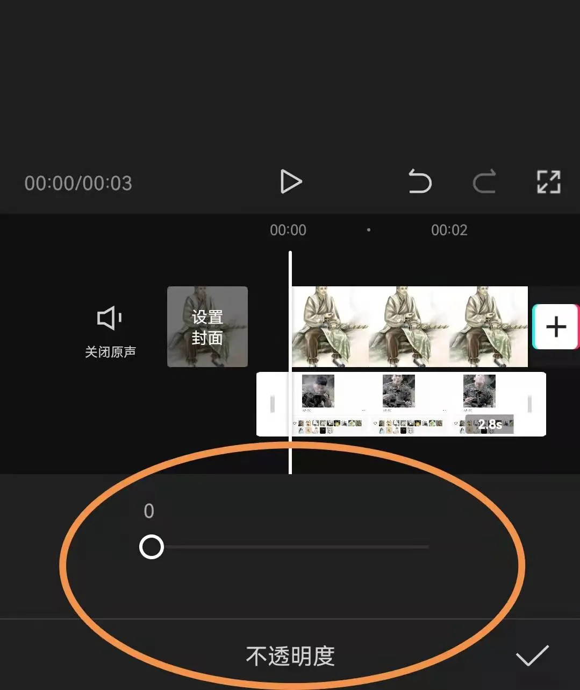Click the white playhead line
Viewport: 580px width, 690px height.
[x=290, y=361]
